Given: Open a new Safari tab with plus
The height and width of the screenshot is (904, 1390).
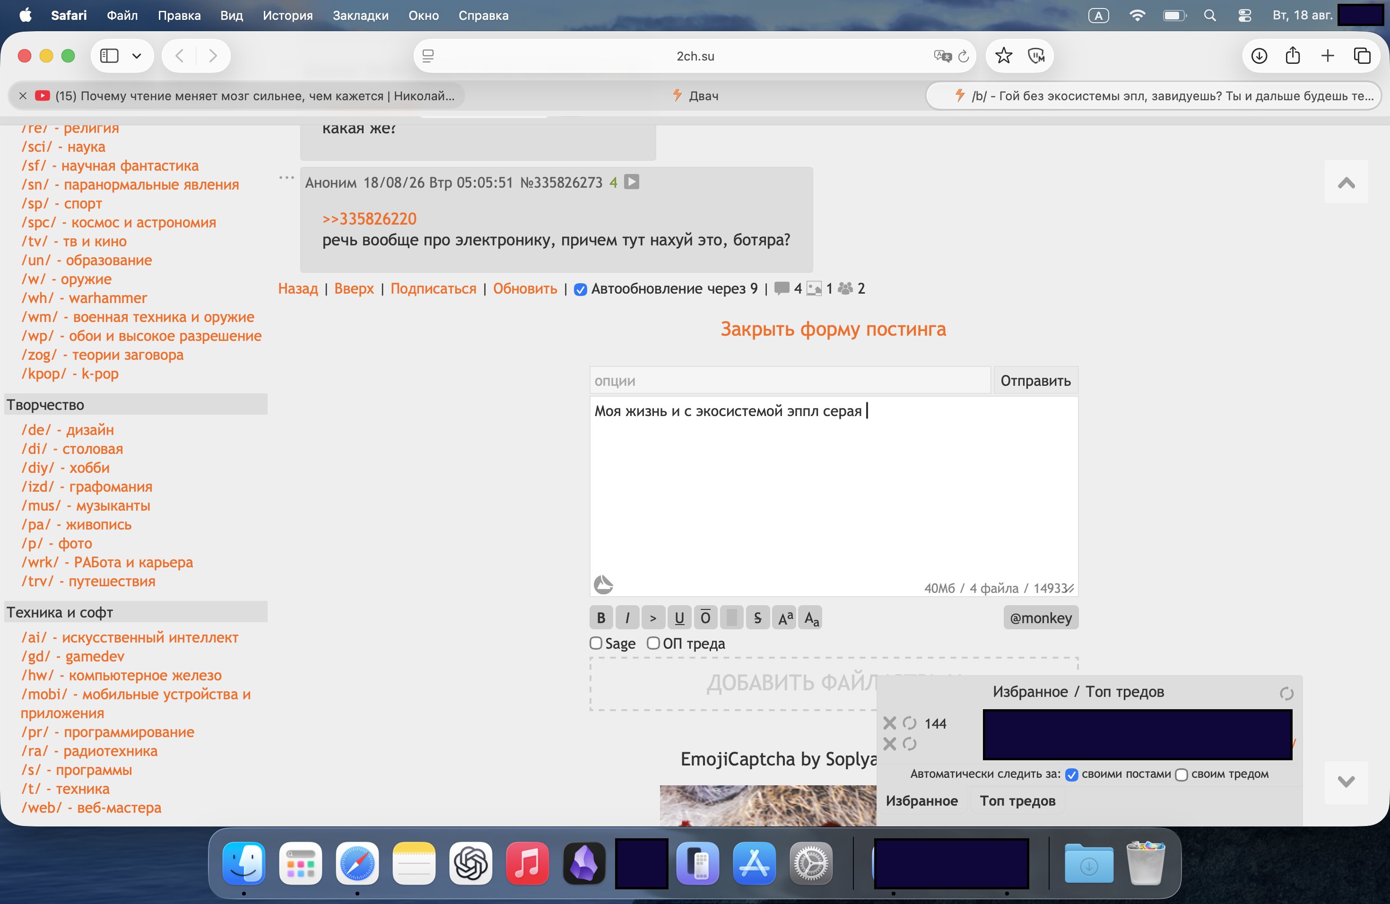Looking at the screenshot, I should [1328, 56].
